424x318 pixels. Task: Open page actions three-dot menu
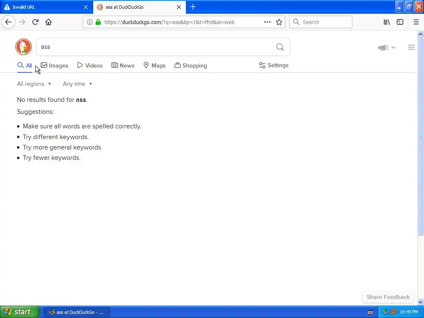tap(267, 22)
